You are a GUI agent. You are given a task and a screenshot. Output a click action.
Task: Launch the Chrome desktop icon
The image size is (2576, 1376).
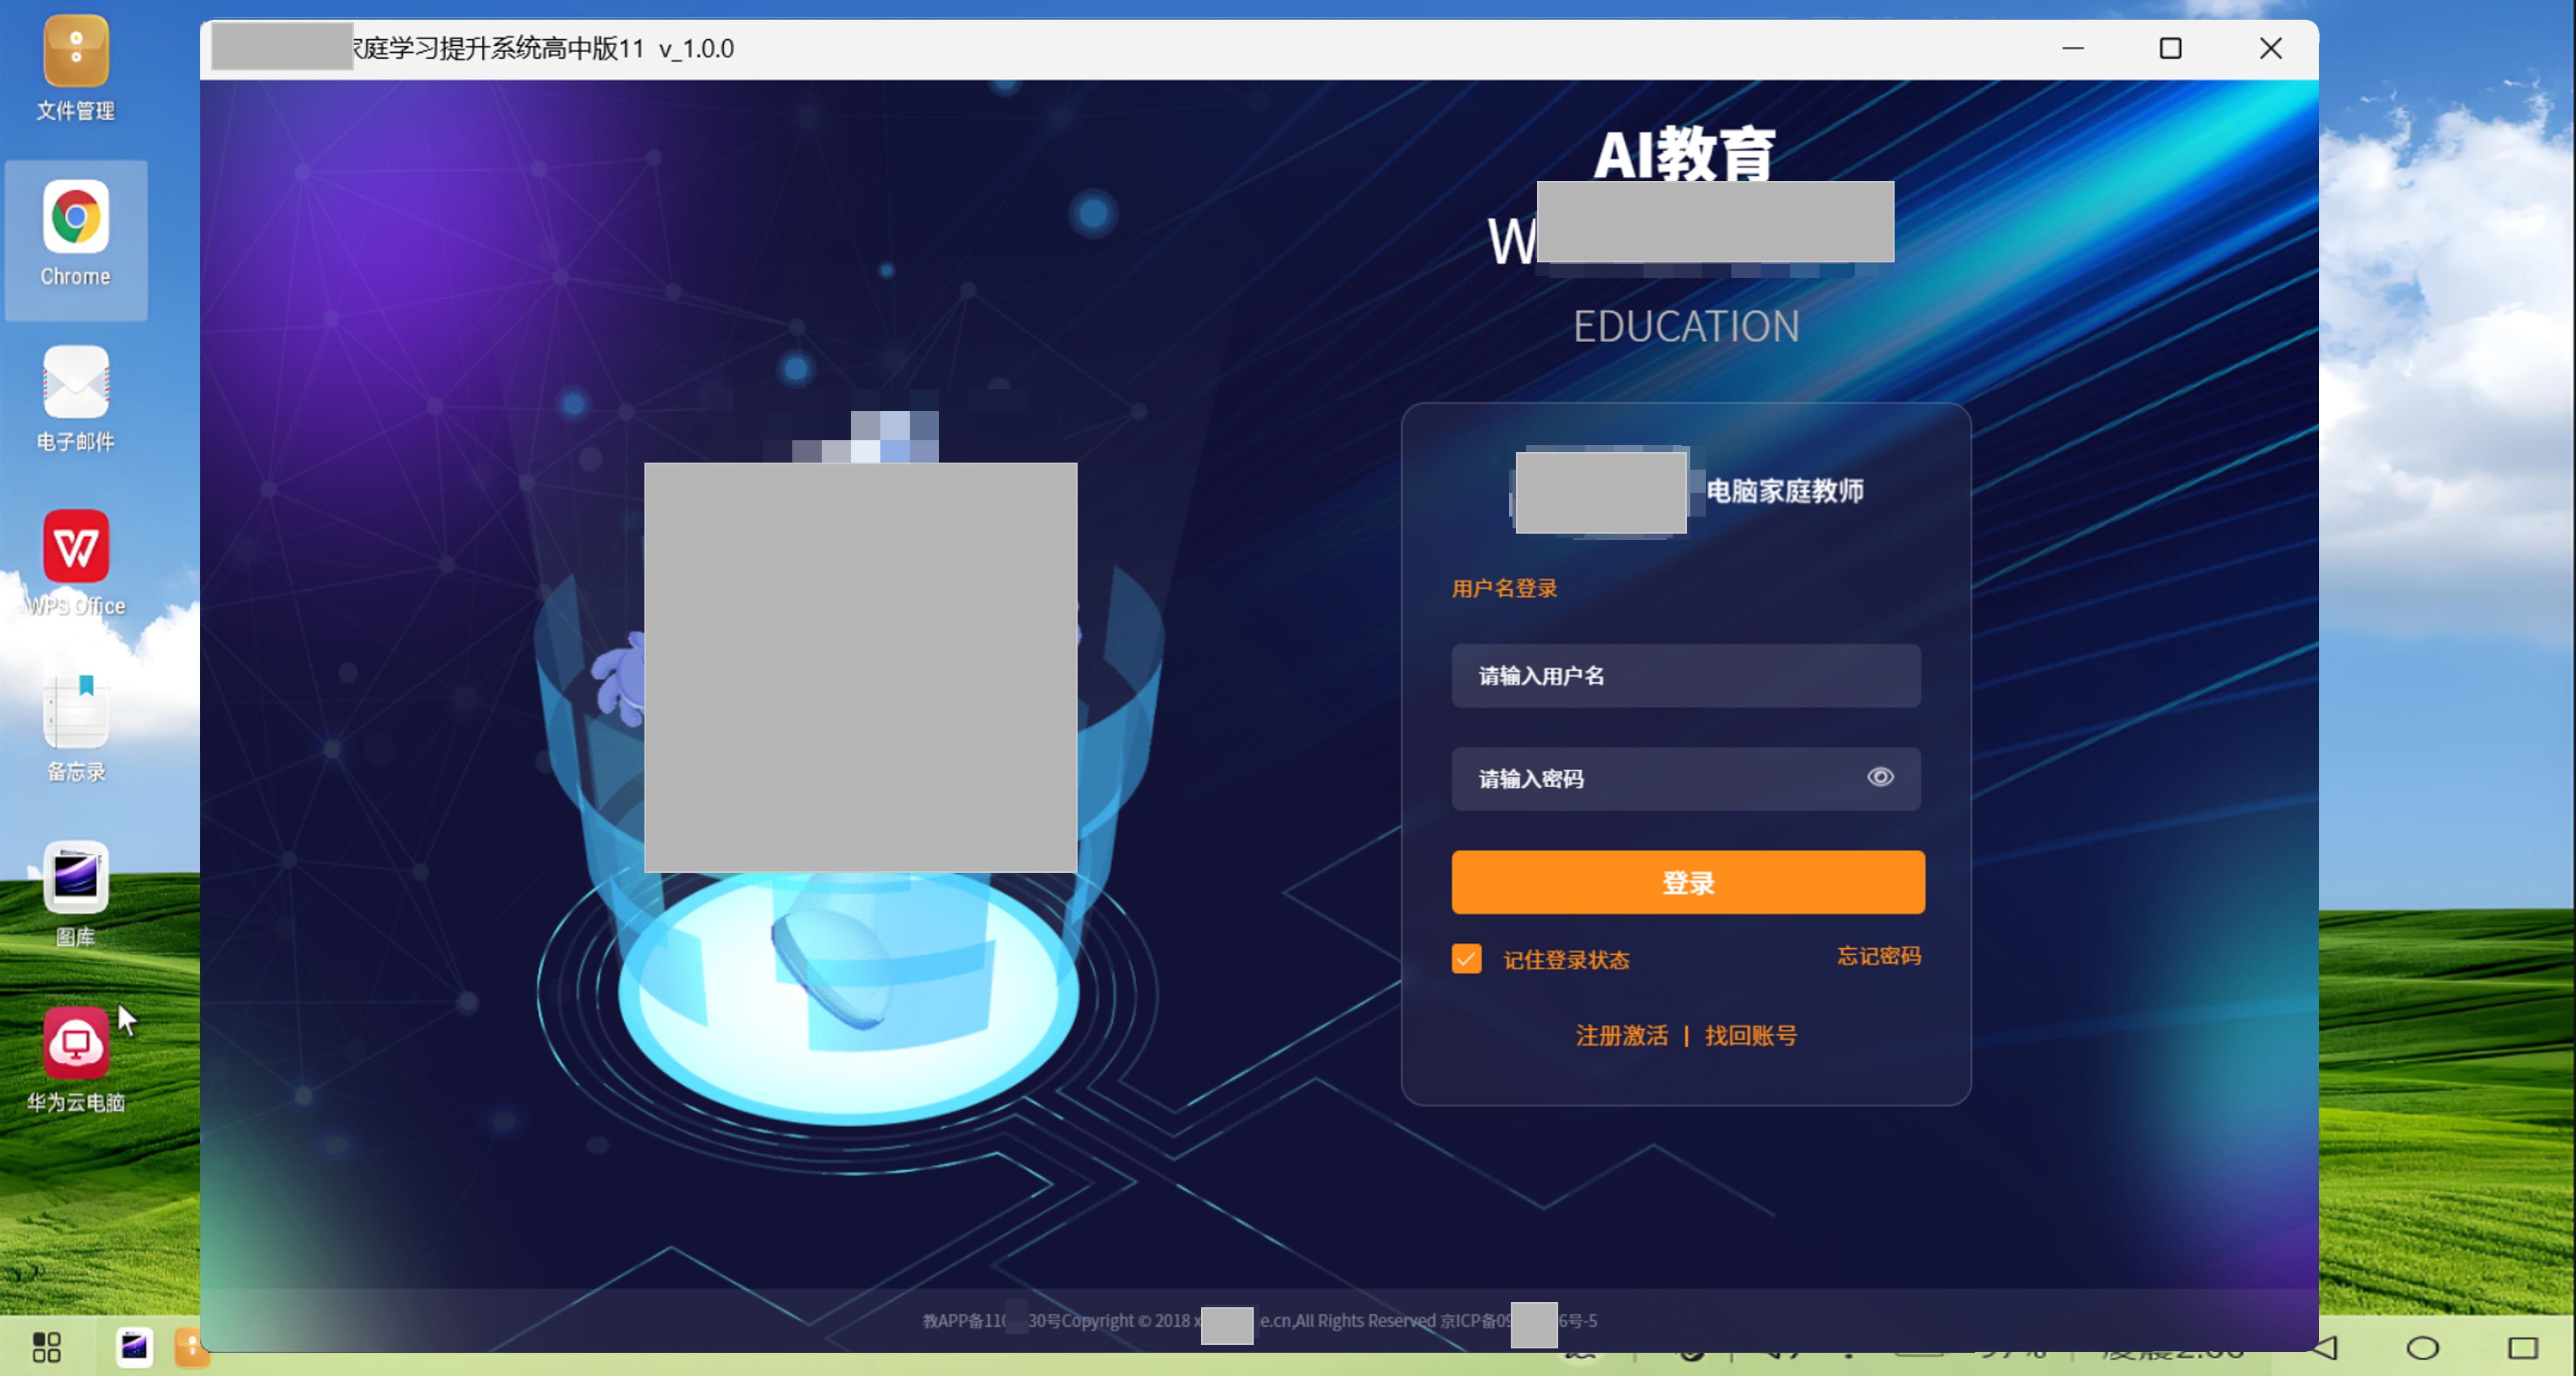point(76,217)
